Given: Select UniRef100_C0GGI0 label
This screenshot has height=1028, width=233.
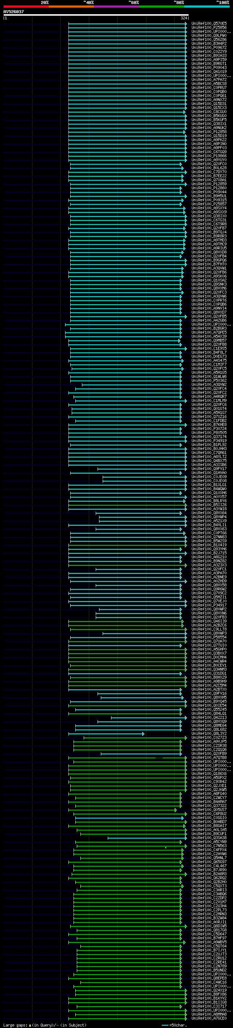Looking at the screenshot, I should coord(209,818).
